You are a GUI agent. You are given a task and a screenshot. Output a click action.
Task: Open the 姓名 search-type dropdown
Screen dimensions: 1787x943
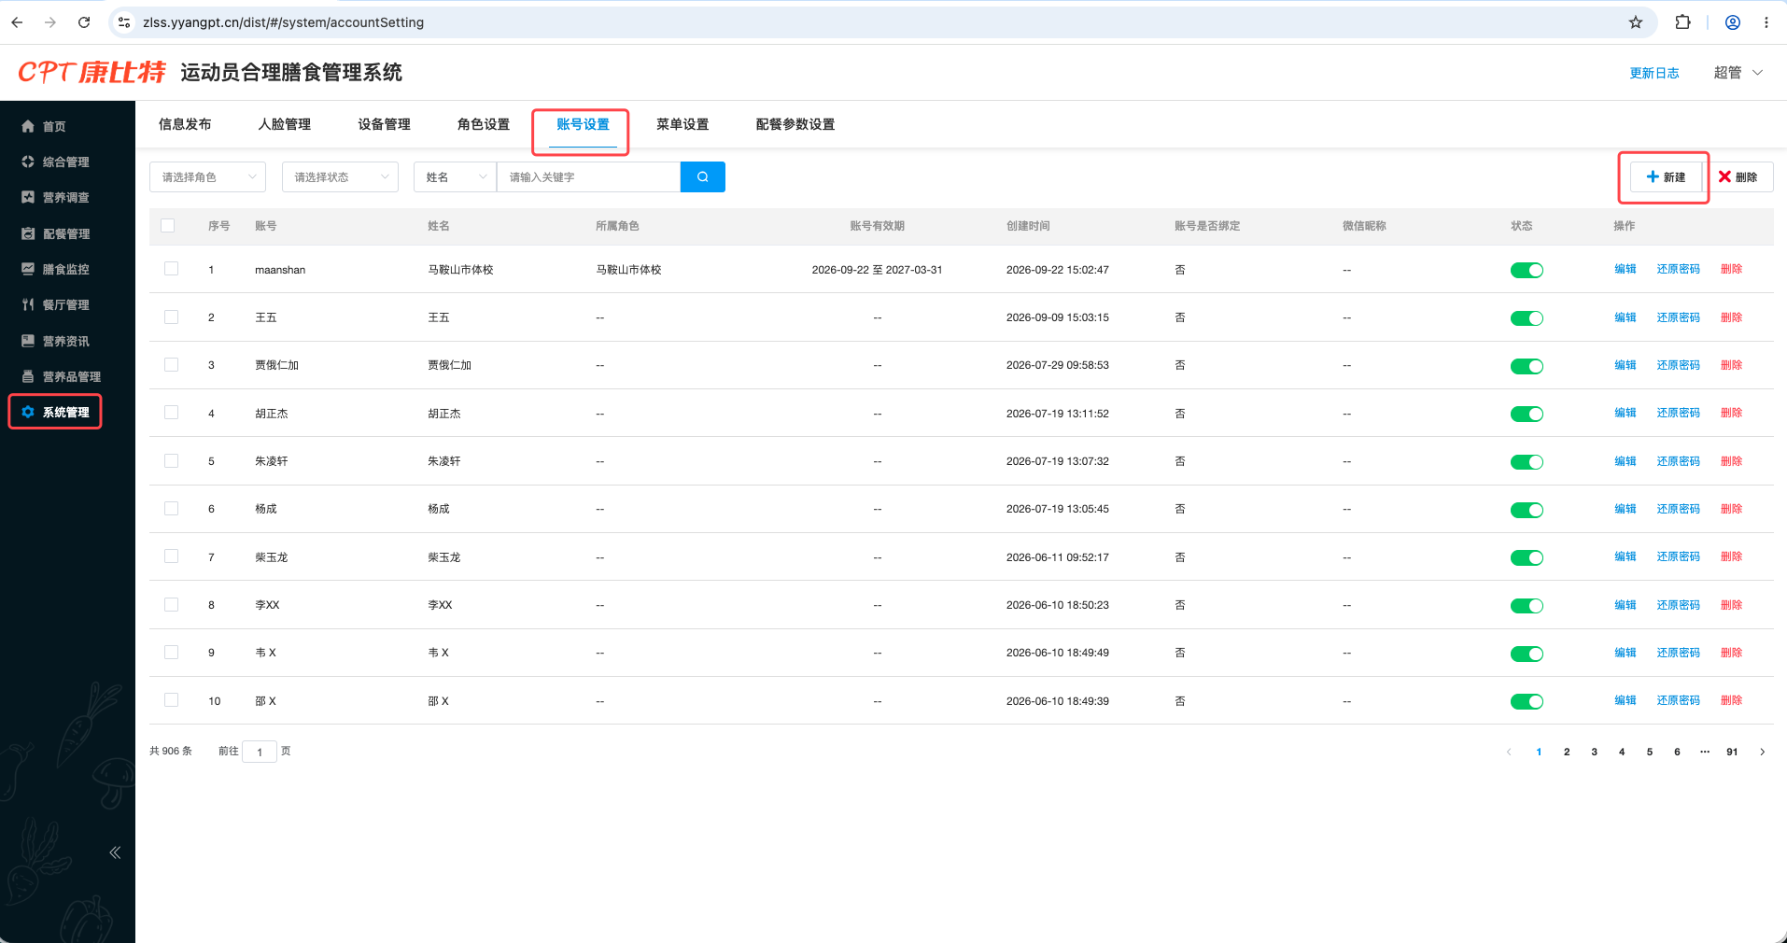point(455,176)
